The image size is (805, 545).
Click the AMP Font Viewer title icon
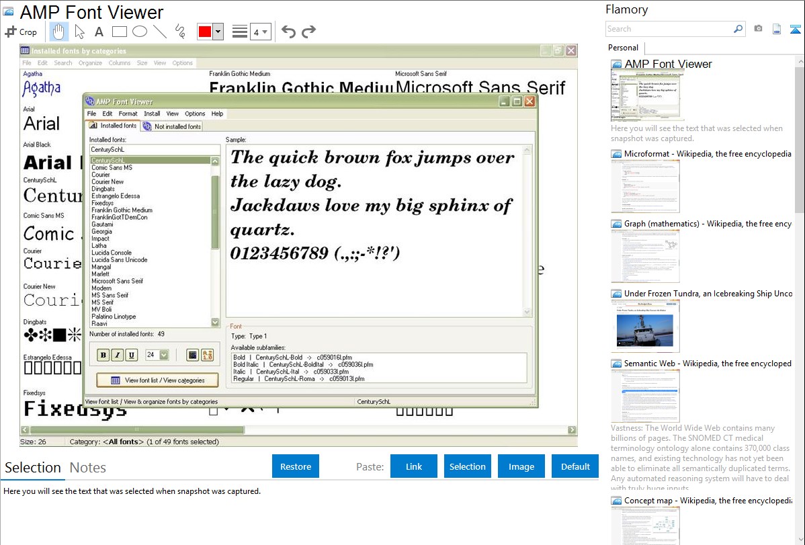(90, 101)
